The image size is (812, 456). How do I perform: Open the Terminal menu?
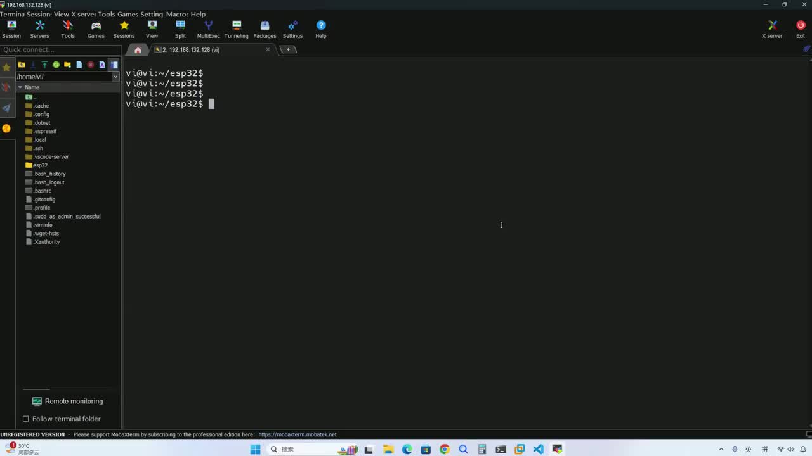pyautogui.click(x=12, y=14)
